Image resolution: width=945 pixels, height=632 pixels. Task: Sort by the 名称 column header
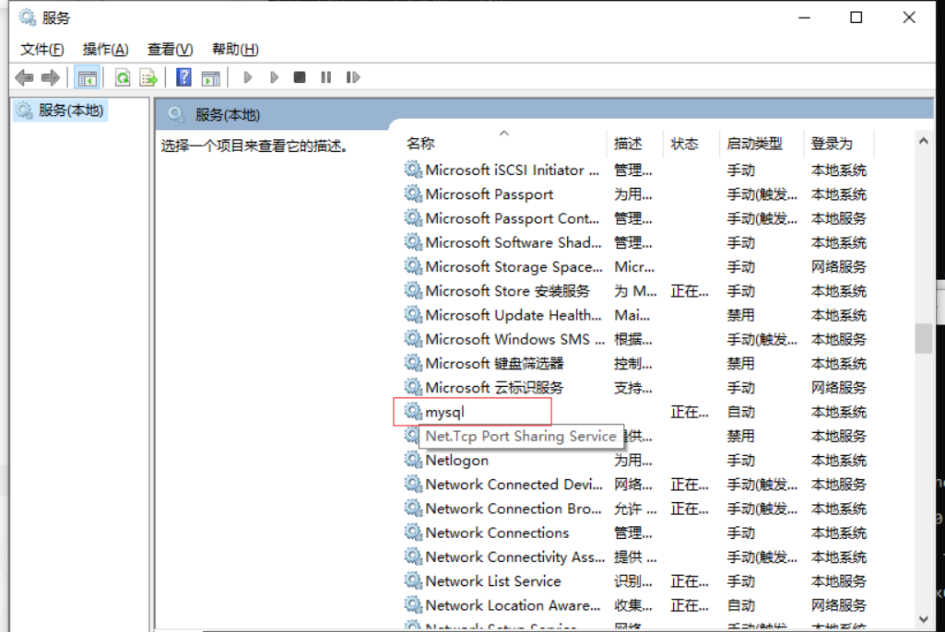click(x=420, y=144)
